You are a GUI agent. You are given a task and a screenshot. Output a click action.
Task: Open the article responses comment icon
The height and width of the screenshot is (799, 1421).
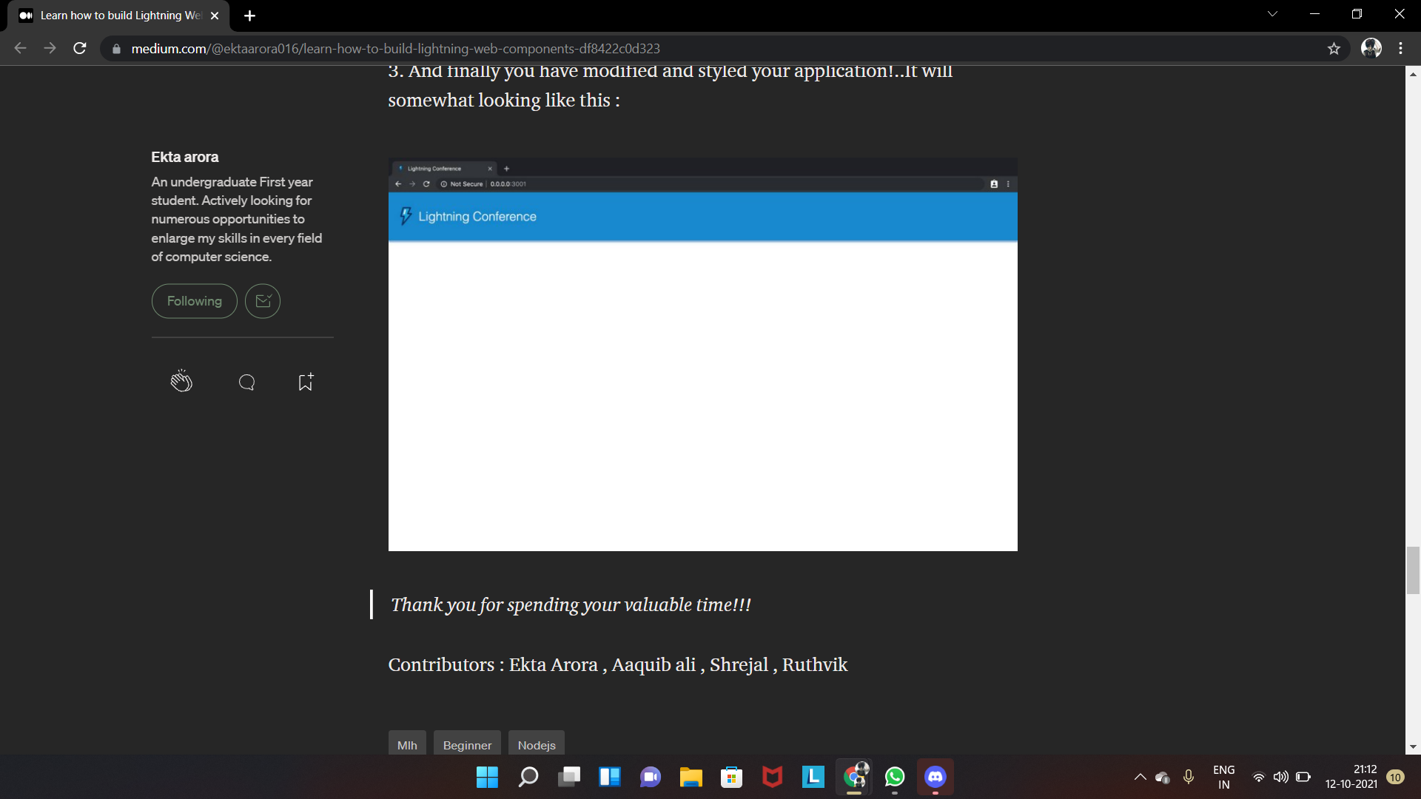(x=246, y=382)
